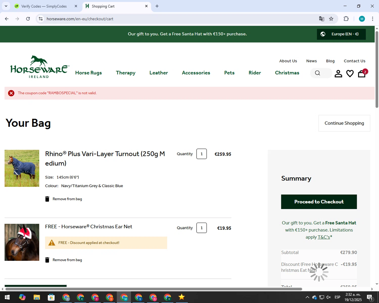The width and height of the screenshot is (379, 303).
Task: Remove Rhino Plus Turnout from bag
Action: (64, 199)
